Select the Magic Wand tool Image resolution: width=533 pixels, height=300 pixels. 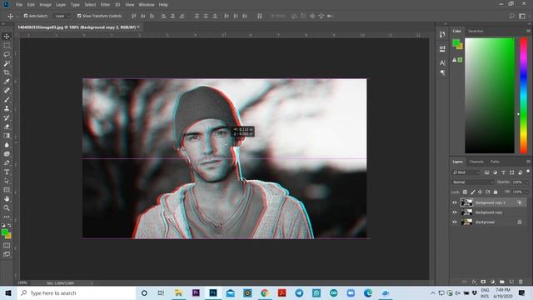click(x=7, y=63)
